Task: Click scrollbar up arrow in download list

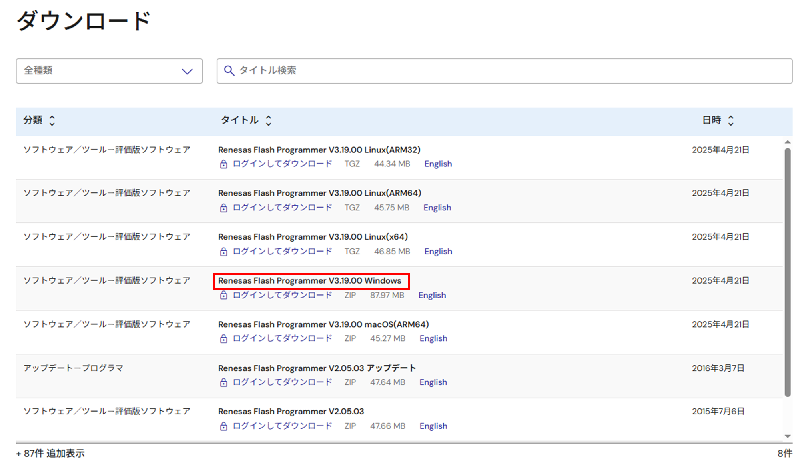Action: coord(787,142)
